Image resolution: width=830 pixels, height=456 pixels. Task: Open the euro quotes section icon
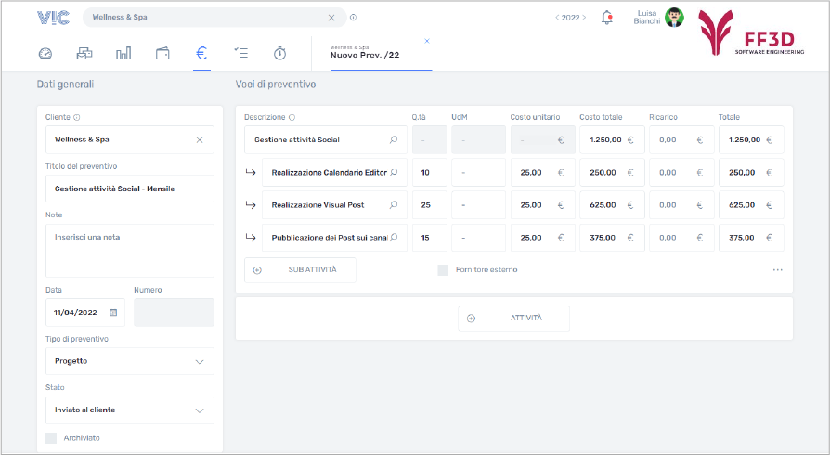[x=201, y=54]
